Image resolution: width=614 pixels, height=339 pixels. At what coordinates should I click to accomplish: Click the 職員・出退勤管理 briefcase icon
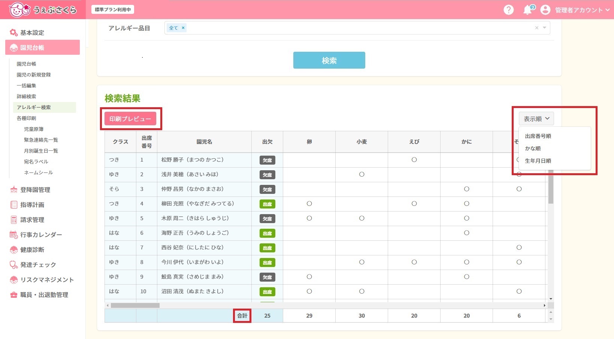pyautogui.click(x=13, y=295)
